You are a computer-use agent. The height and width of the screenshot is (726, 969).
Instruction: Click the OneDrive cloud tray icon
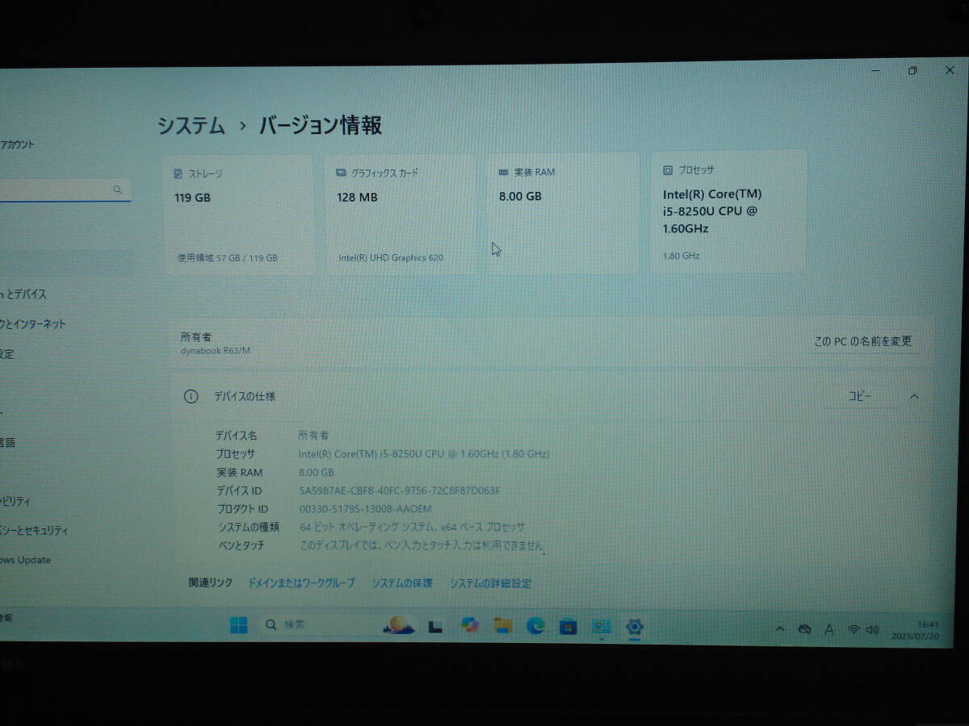(804, 629)
